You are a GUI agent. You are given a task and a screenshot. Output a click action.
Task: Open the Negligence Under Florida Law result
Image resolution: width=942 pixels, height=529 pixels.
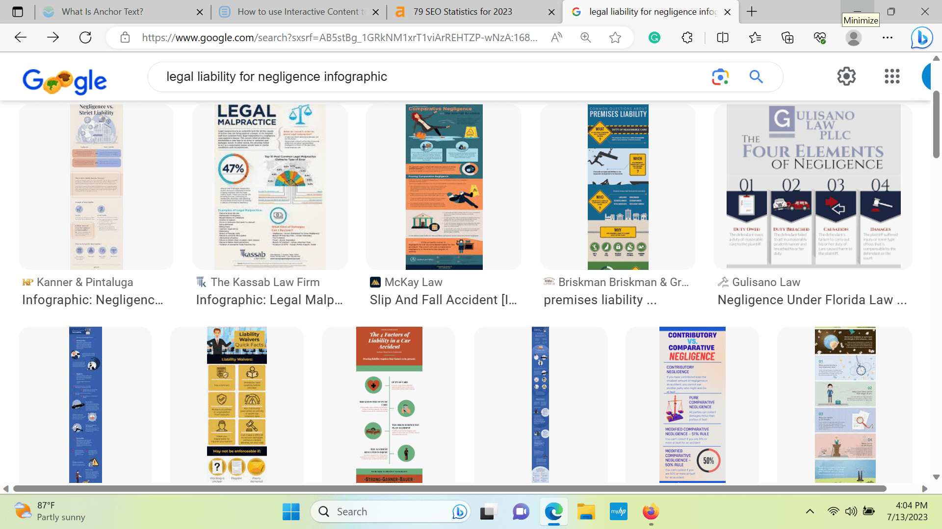click(812, 299)
